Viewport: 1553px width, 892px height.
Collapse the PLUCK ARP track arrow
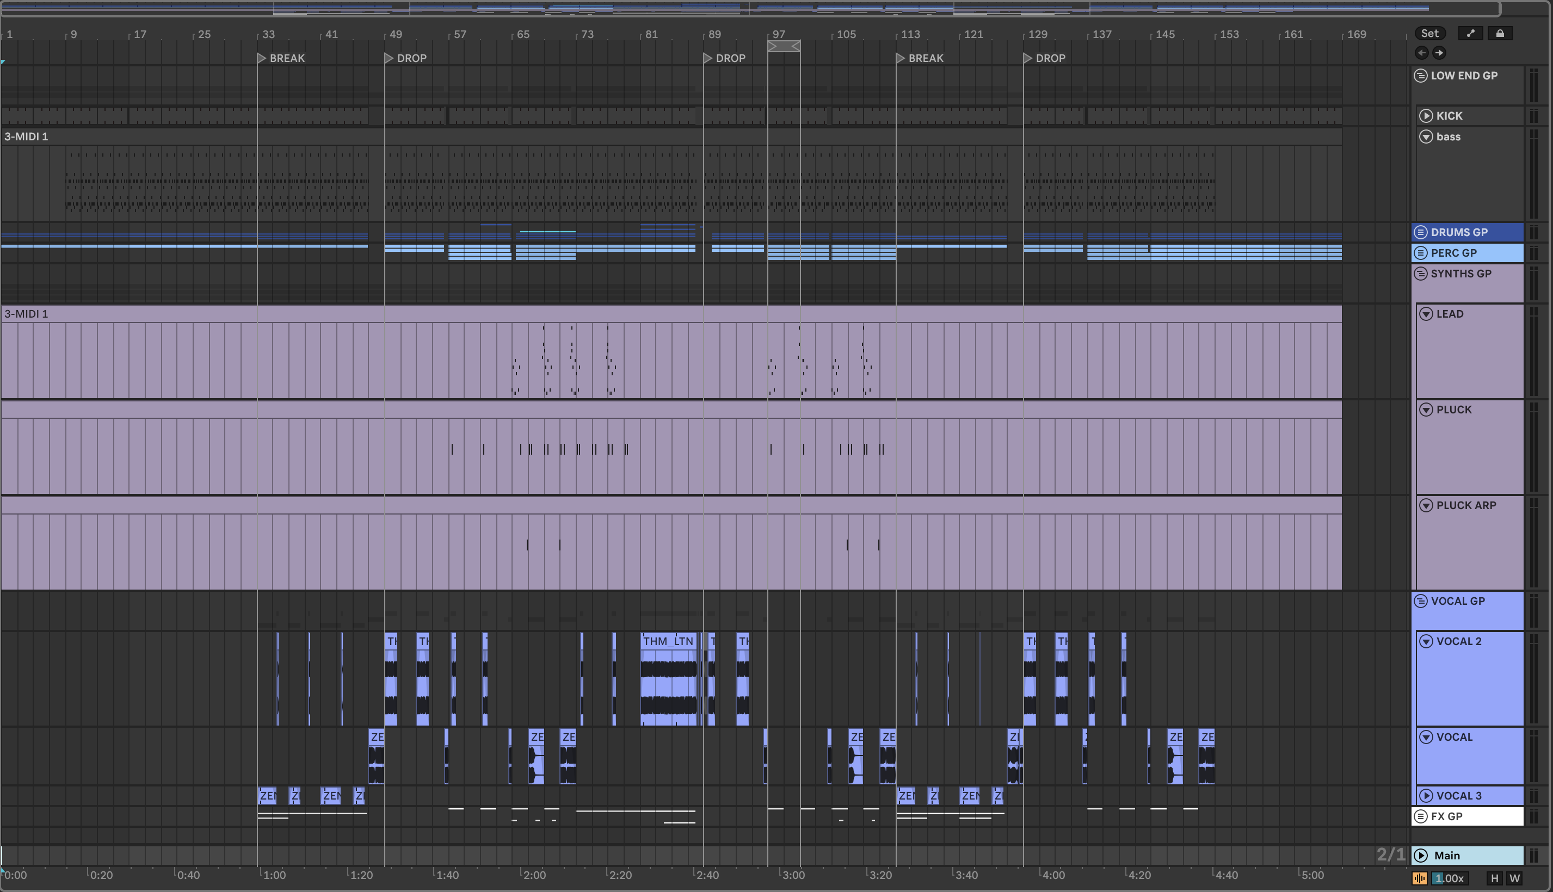[1426, 505]
